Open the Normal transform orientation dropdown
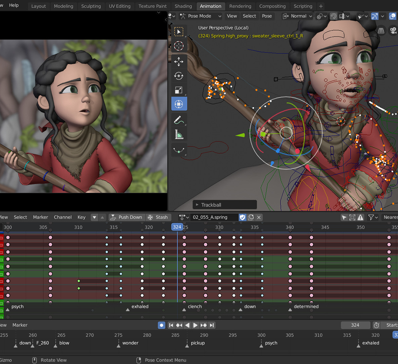 [297, 16]
